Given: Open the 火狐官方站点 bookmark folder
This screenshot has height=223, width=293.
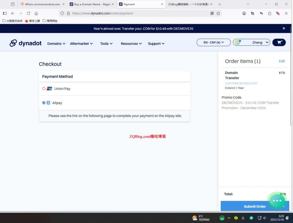Looking at the screenshot, I should coord(12,21).
